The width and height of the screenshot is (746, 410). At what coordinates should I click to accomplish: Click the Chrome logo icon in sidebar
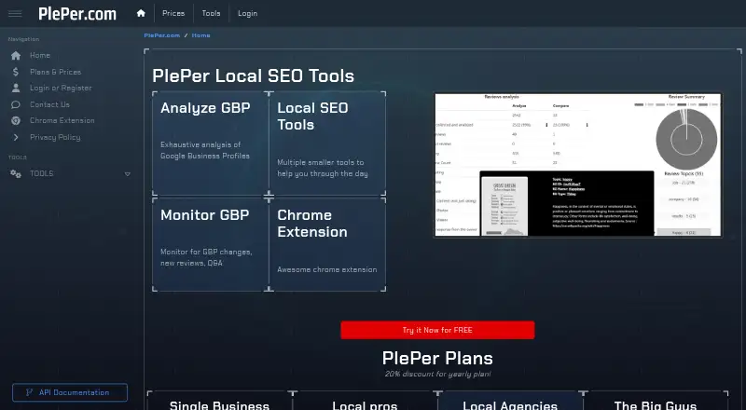click(16, 121)
